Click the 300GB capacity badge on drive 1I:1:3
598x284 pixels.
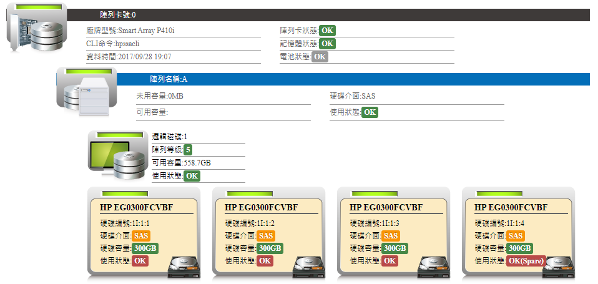(x=395, y=248)
